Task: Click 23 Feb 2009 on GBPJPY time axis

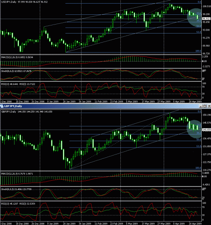Action: pos(117,224)
